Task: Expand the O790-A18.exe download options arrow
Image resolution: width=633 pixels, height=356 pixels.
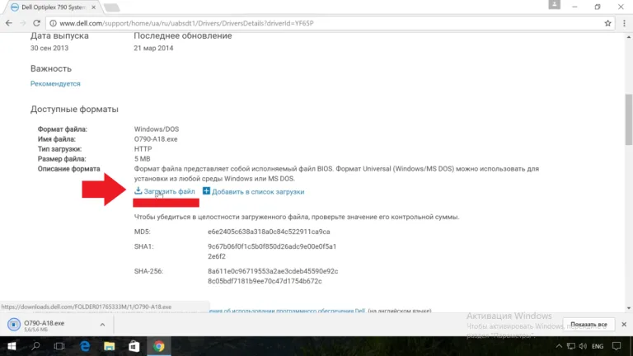Action: point(102,325)
